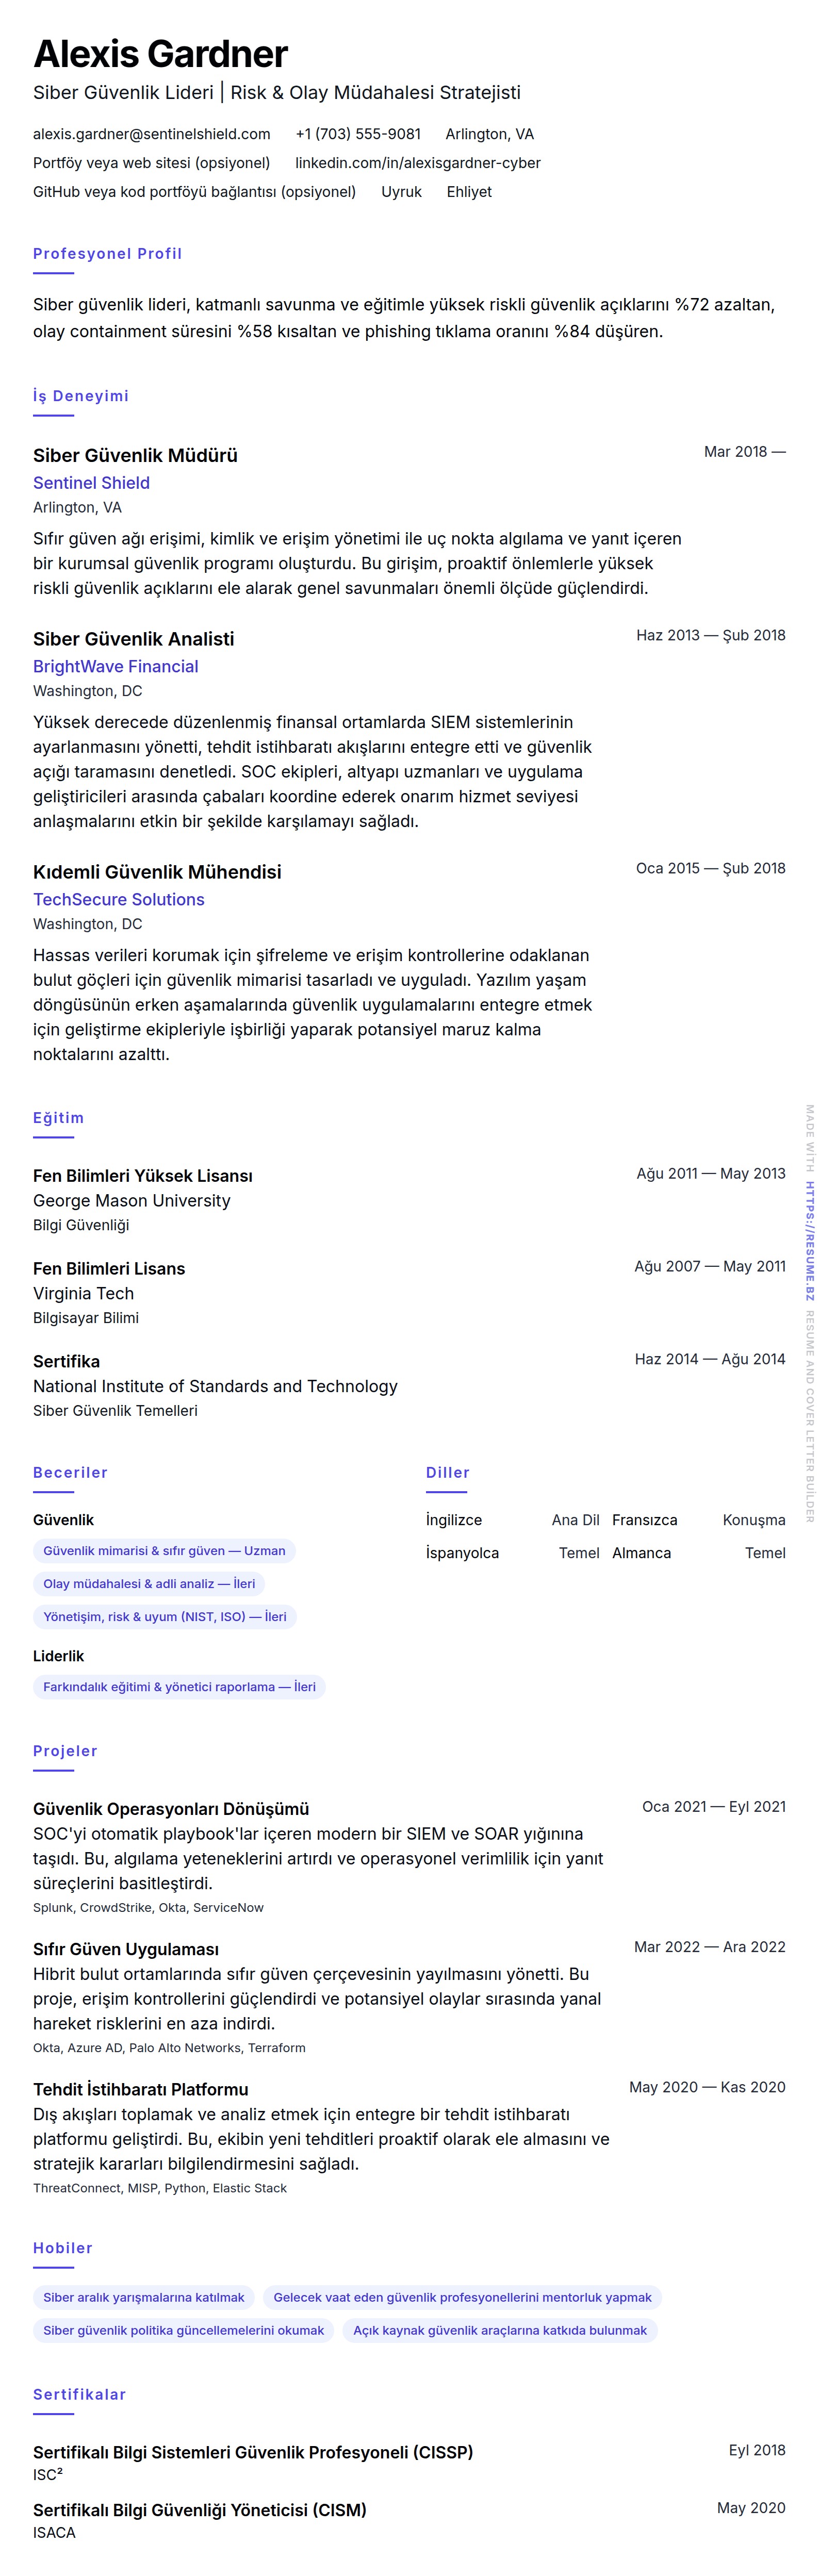Image resolution: width=819 pixels, height=2576 pixels.
Task: Click the BrightWave Financial employer link
Action: coord(115,667)
